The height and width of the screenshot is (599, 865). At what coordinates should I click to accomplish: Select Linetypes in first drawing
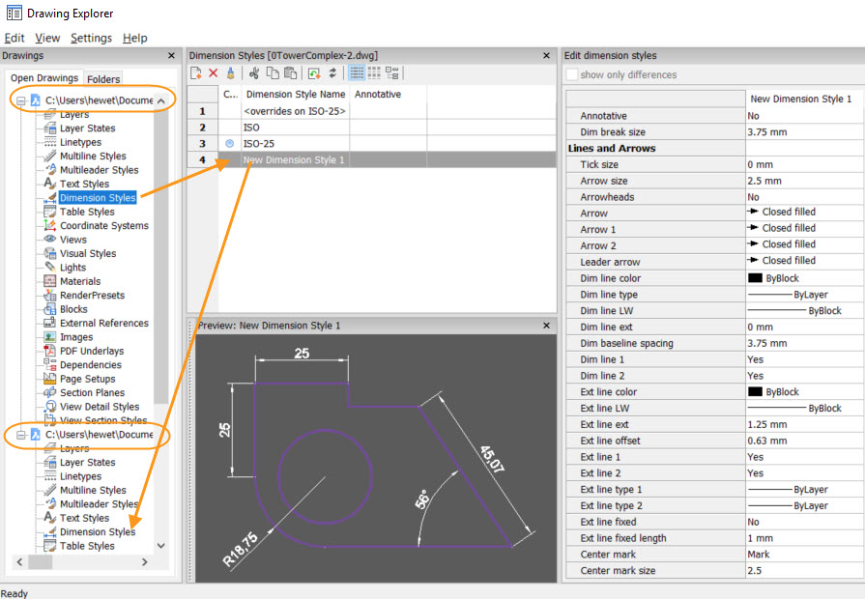click(x=80, y=142)
